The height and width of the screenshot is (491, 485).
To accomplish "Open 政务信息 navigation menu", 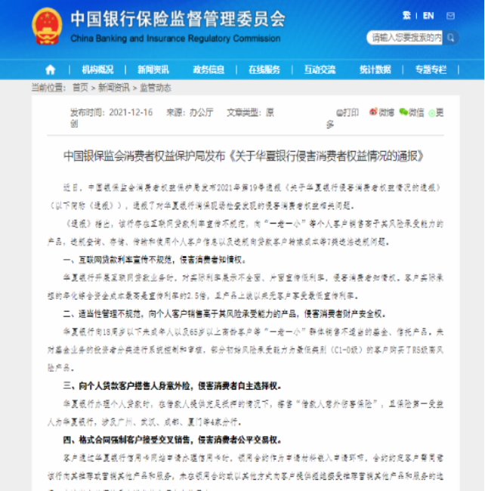I will (x=209, y=69).
